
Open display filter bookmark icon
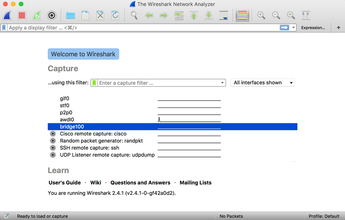(x=4, y=28)
